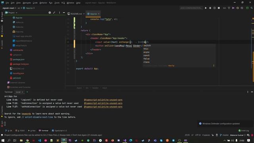The image size is (254, 143).
Task: Open first @typescript-eslint/no-unused-vars link for LogLevel
Action: point(103,100)
